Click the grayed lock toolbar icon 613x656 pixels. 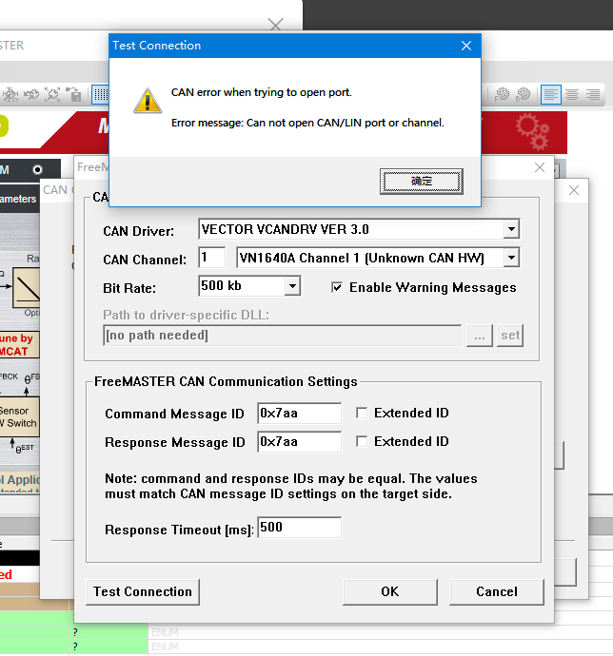pos(74,94)
